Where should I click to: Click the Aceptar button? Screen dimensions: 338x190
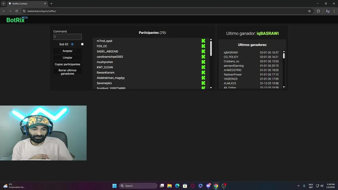[67, 51]
